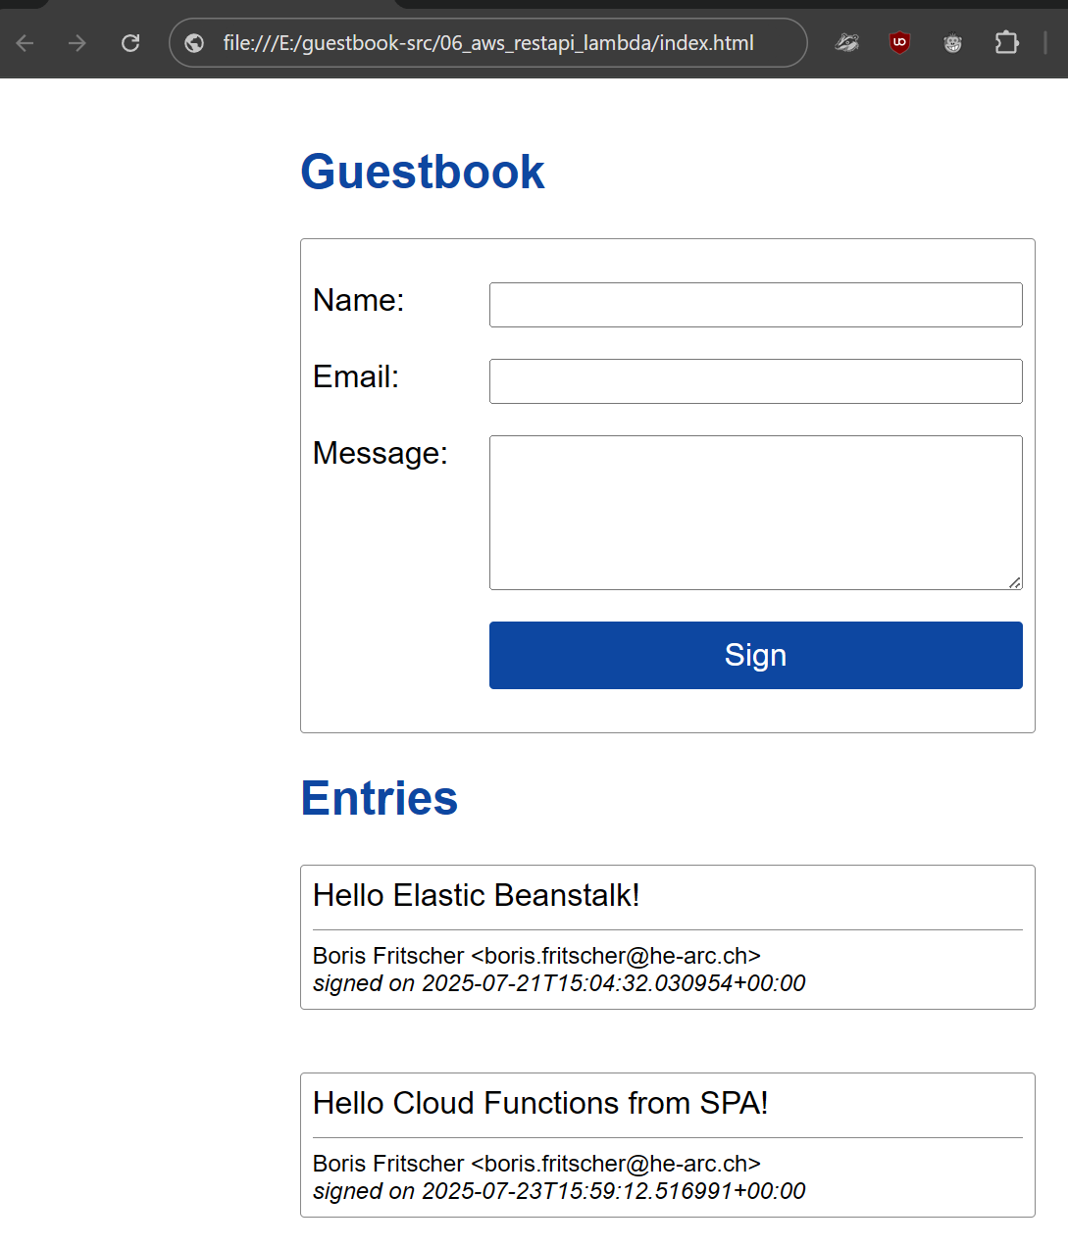Click the 2025-07-23 signed-on timestamp
This screenshot has width=1068, height=1247.
coord(613,1191)
